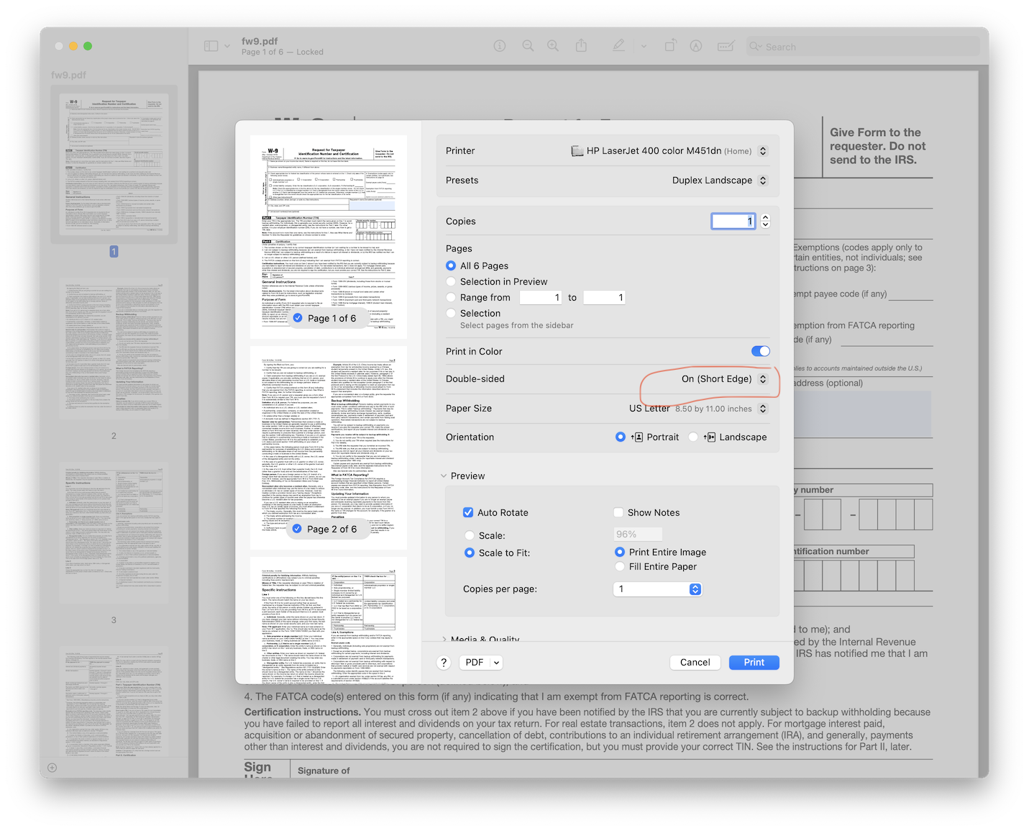Click the fw9.pdf window title
The width and height of the screenshot is (1029, 831).
pos(260,41)
